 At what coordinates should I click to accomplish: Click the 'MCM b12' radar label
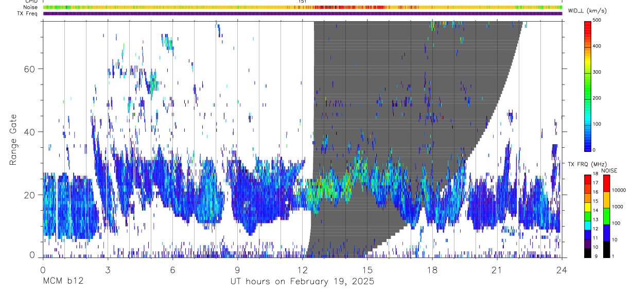(63, 282)
